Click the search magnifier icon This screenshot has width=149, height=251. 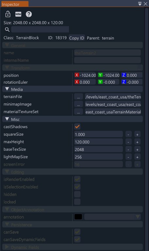click(7, 29)
